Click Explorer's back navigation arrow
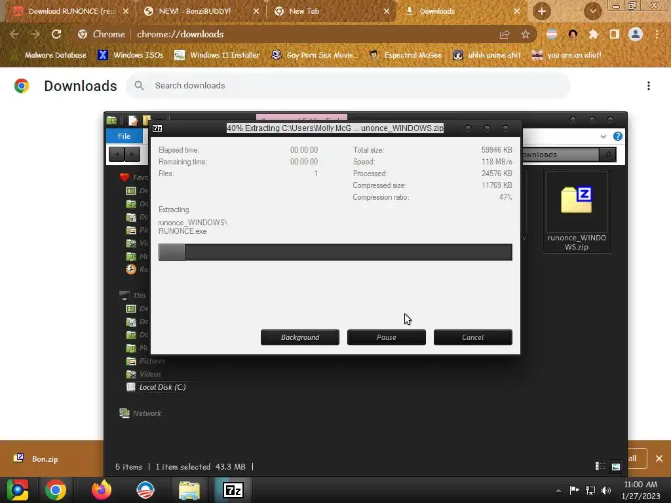Viewport: 671px width, 503px height. point(117,154)
